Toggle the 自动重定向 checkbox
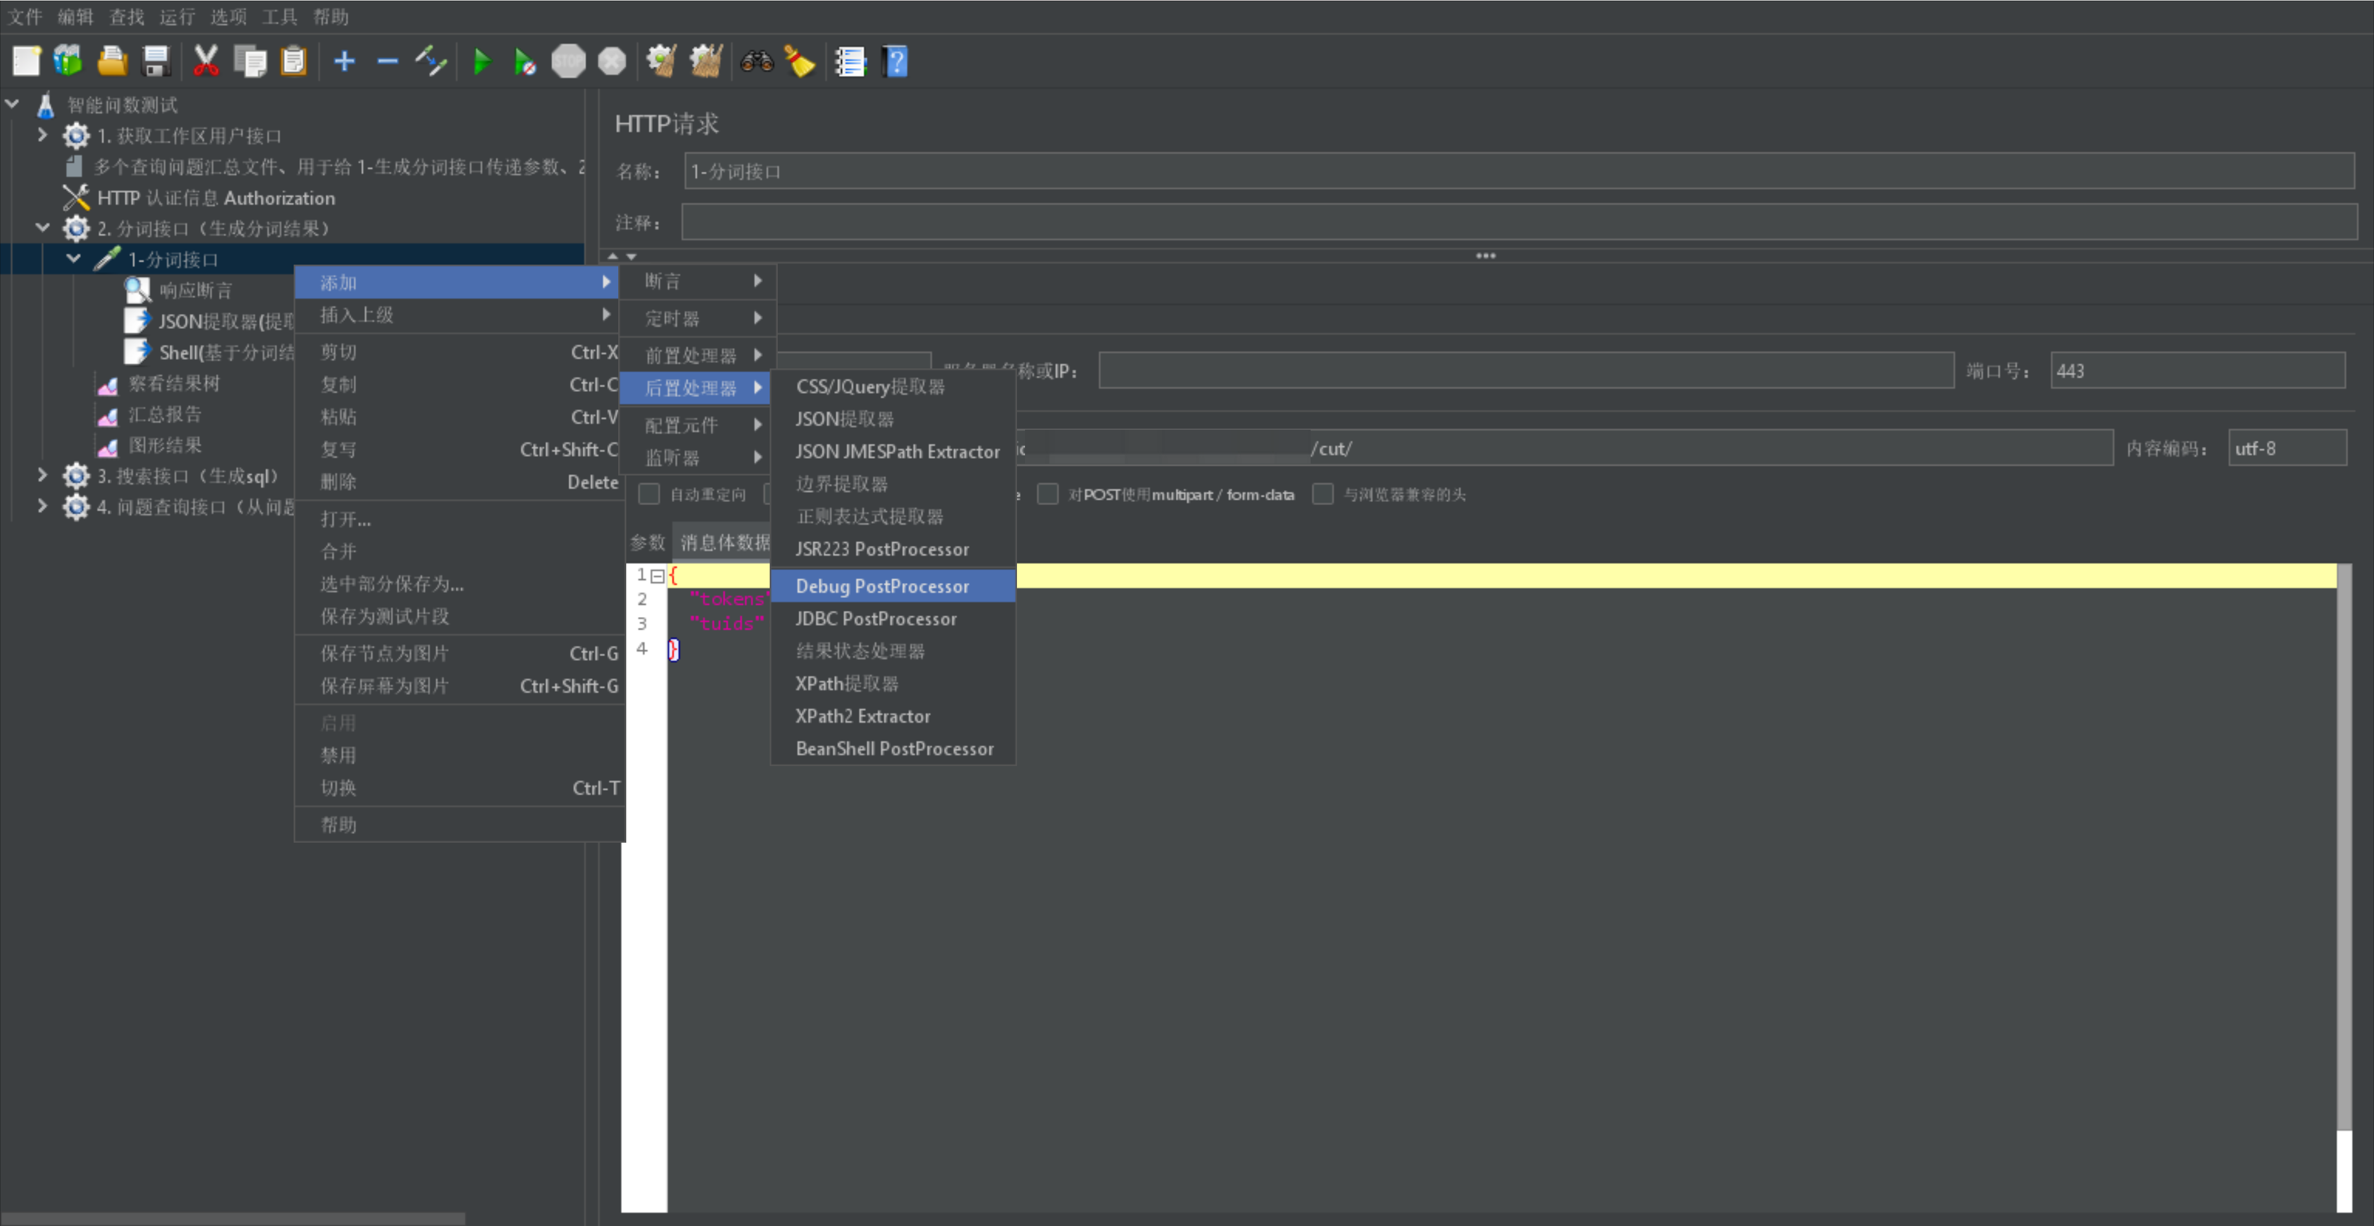 (x=650, y=495)
